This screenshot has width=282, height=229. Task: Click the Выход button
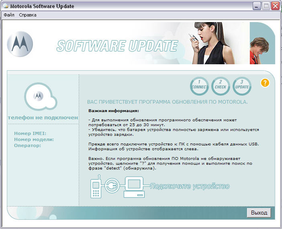(259, 213)
